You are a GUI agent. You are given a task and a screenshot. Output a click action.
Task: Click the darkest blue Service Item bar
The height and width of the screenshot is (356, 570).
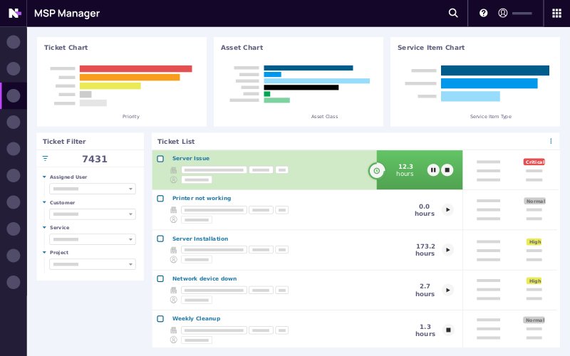click(494, 70)
